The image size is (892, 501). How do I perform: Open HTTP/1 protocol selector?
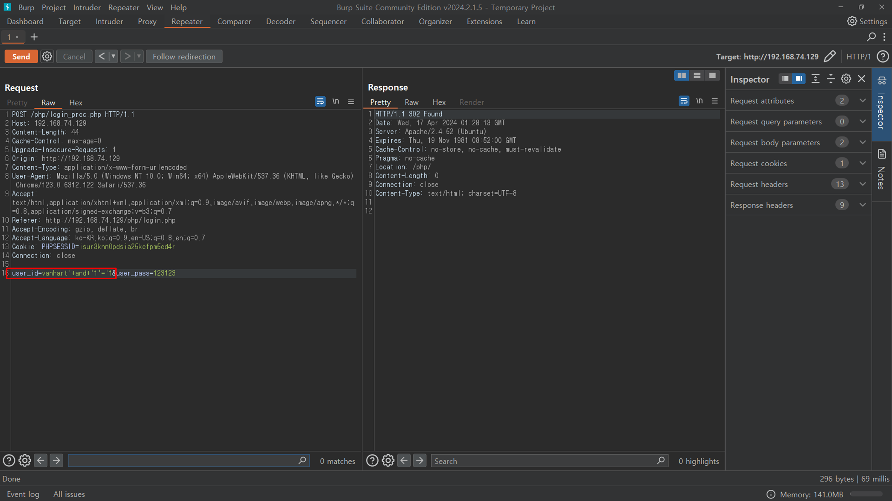pos(858,56)
